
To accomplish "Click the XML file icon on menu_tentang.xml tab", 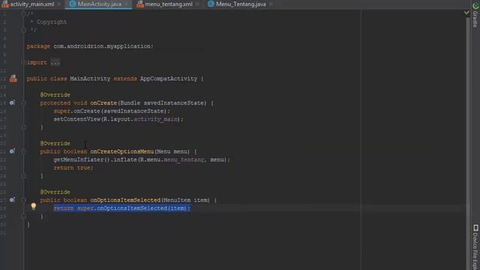I will point(140,4).
